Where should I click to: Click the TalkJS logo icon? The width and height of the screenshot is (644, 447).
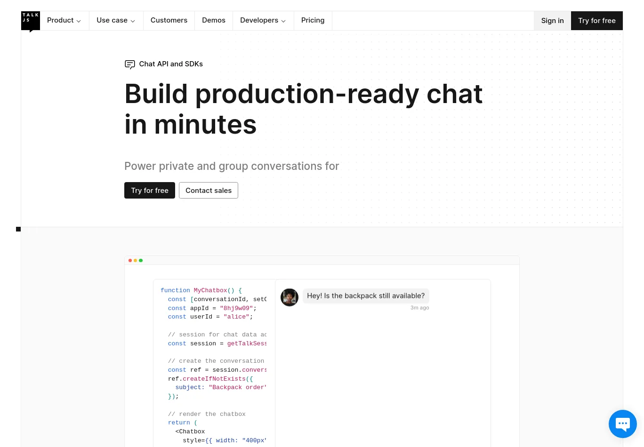tap(31, 21)
